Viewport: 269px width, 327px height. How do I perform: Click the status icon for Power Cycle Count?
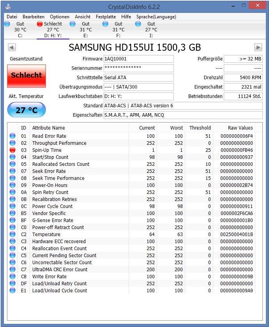pos(12,206)
